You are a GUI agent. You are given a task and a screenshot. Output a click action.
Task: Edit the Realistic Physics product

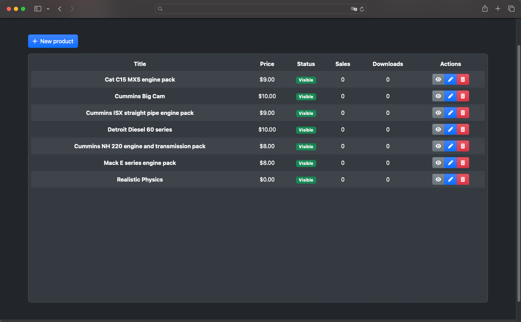click(x=450, y=179)
